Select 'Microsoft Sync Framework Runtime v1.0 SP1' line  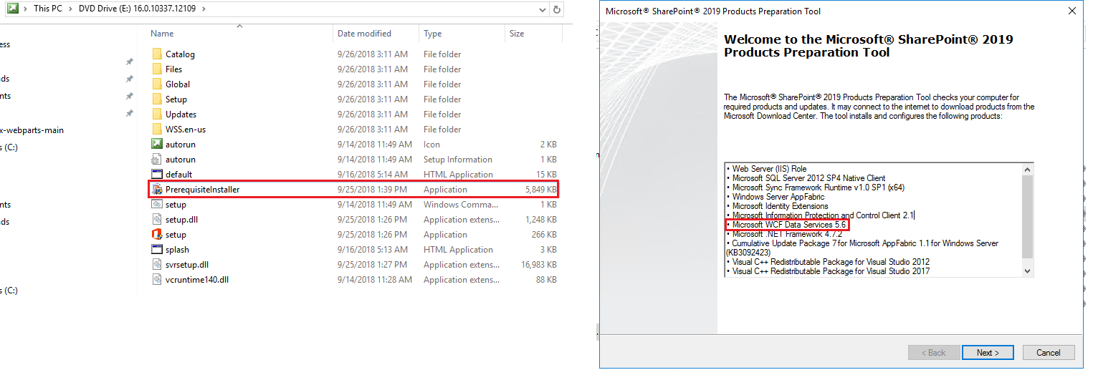point(814,187)
